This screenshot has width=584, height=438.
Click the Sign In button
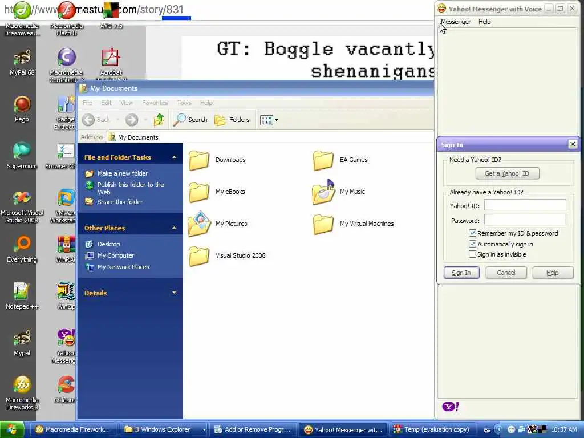click(x=461, y=273)
